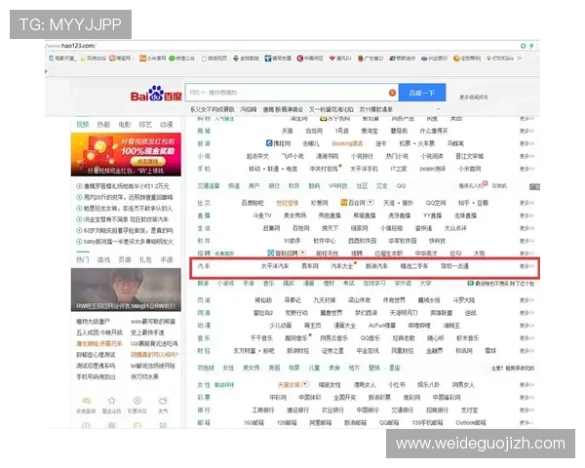Click the green extension icon in address bar
The height and width of the screenshot is (468, 585).
click(523, 46)
